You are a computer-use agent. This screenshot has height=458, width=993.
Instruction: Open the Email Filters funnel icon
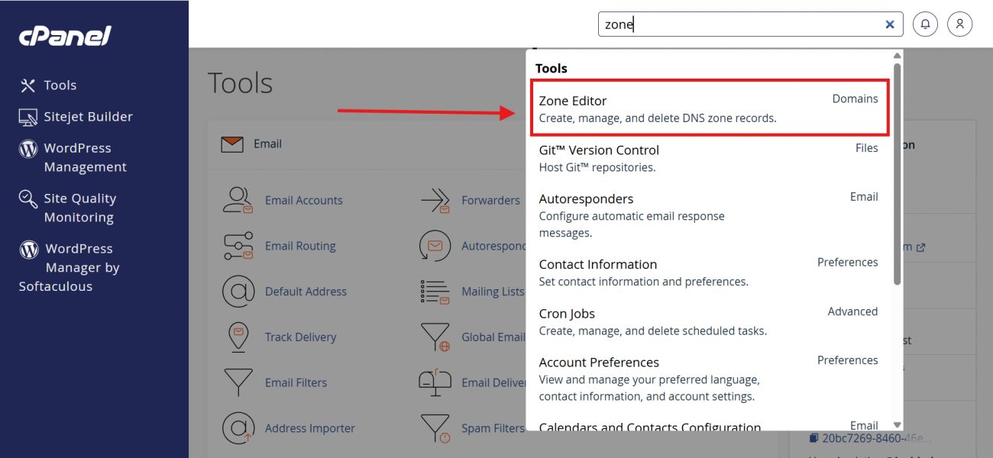coord(238,382)
